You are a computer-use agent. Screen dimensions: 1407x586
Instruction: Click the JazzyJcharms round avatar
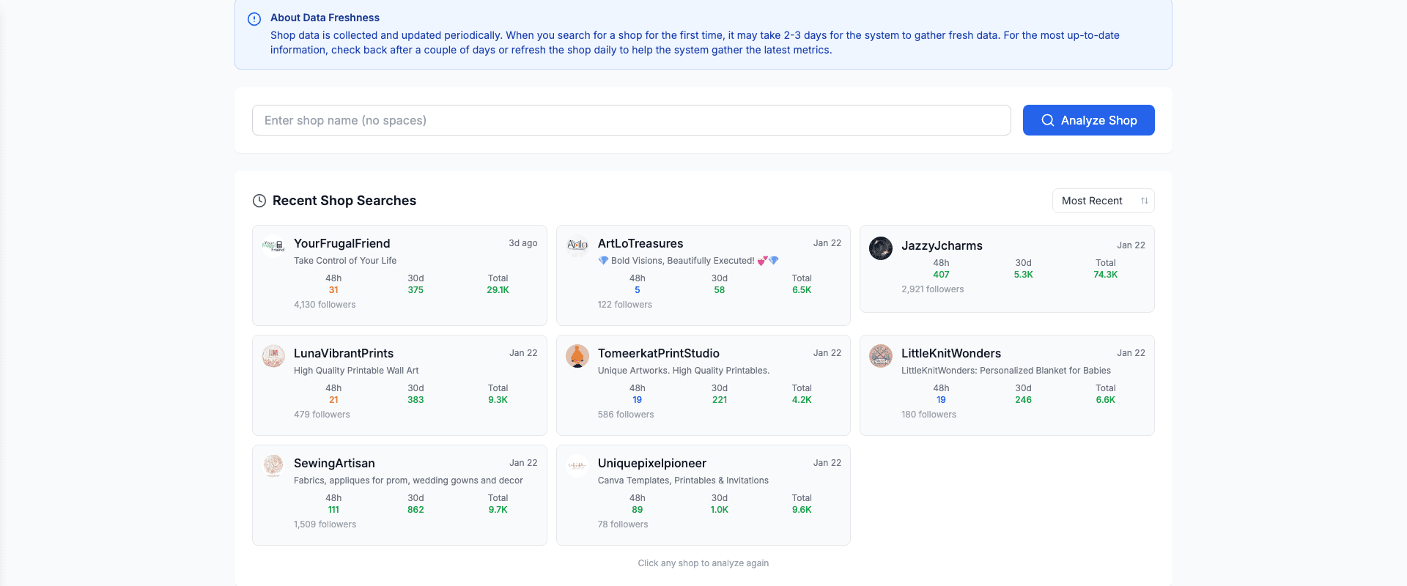pos(881,248)
